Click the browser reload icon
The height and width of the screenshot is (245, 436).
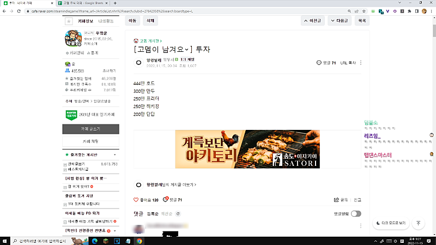[19, 11]
